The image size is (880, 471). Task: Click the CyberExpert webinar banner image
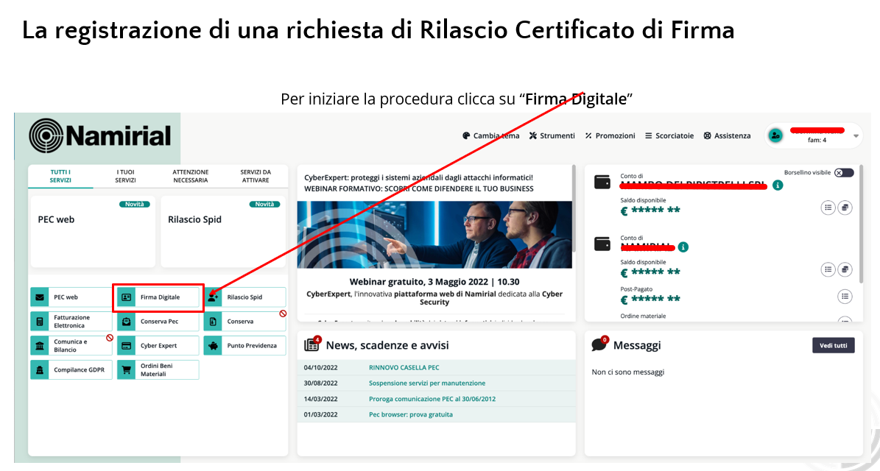click(434, 234)
